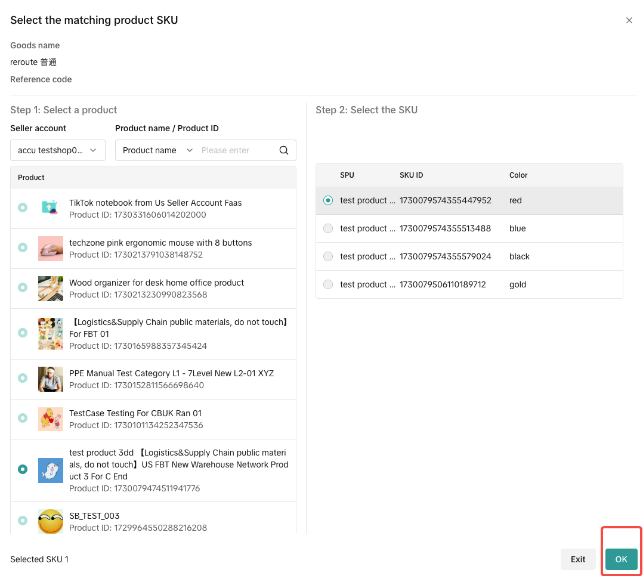Image resolution: width=643 pixels, height=576 pixels.
Task: Open the Seller account dropdown
Action: [58, 150]
